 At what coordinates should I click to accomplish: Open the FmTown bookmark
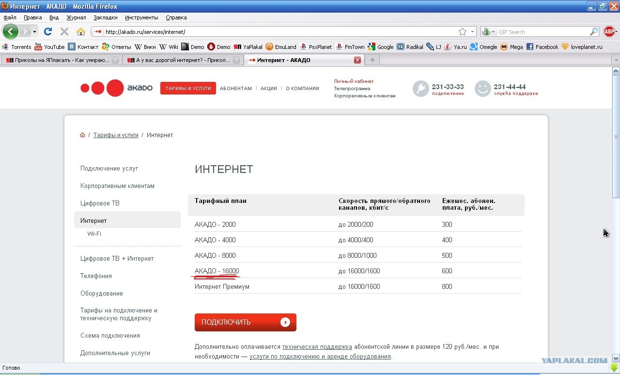[x=350, y=47]
